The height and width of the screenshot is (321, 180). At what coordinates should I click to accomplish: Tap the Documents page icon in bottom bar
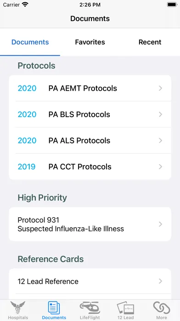tap(54, 308)
